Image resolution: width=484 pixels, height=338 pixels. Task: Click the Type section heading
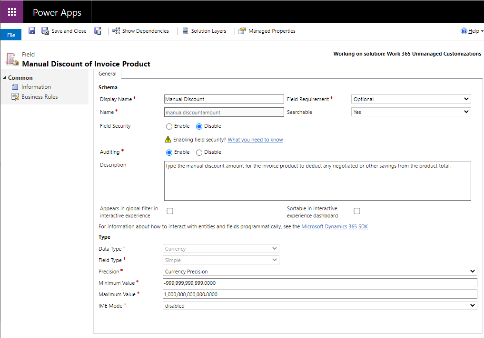[104, 237]
